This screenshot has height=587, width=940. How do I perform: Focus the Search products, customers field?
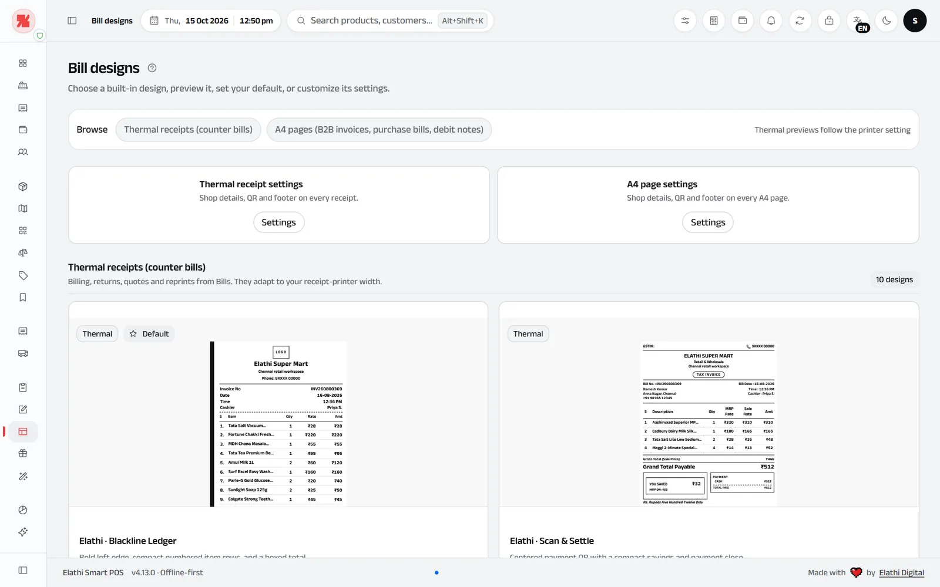click(390, 21)
